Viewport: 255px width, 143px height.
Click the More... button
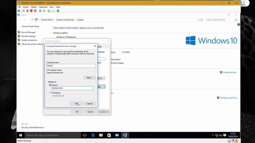[89, 78]
